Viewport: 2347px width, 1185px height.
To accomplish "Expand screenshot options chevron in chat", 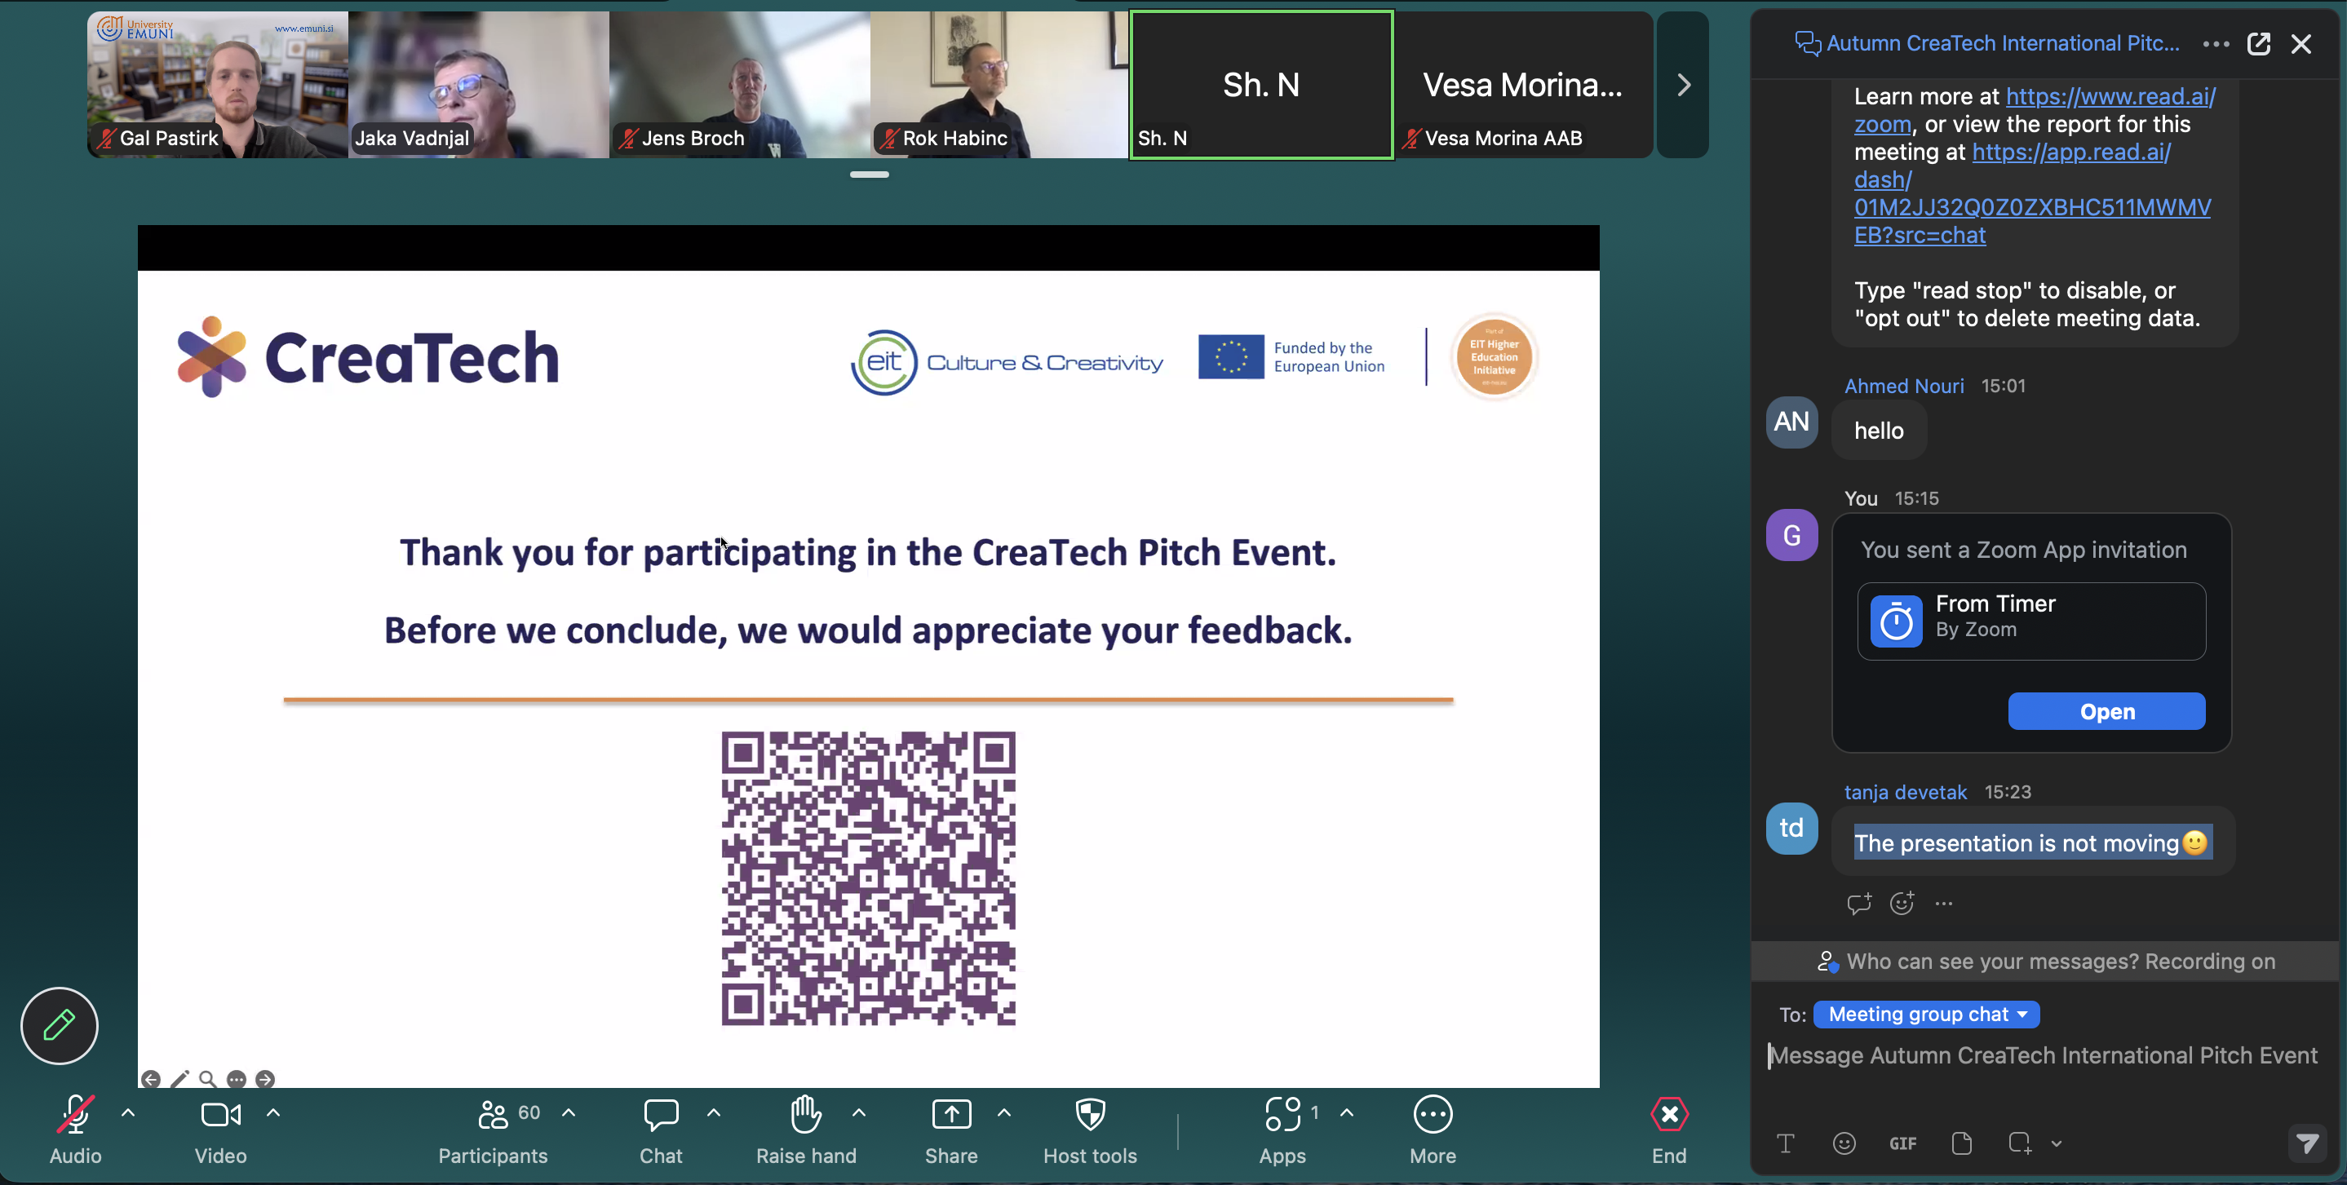I will click(x=2057, y=1144).
